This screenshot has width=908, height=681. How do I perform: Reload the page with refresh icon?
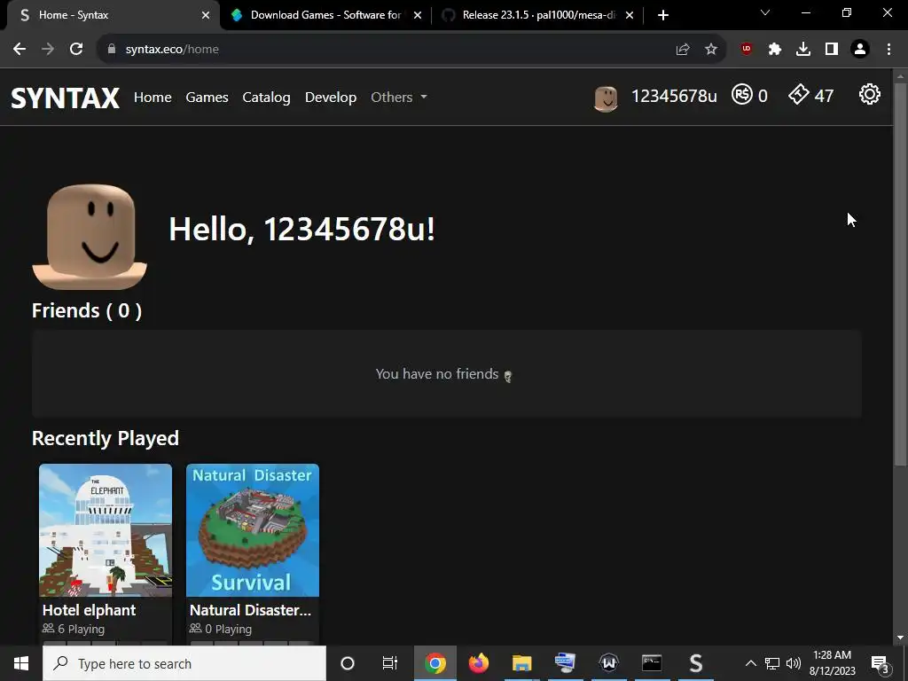[76, 50]
